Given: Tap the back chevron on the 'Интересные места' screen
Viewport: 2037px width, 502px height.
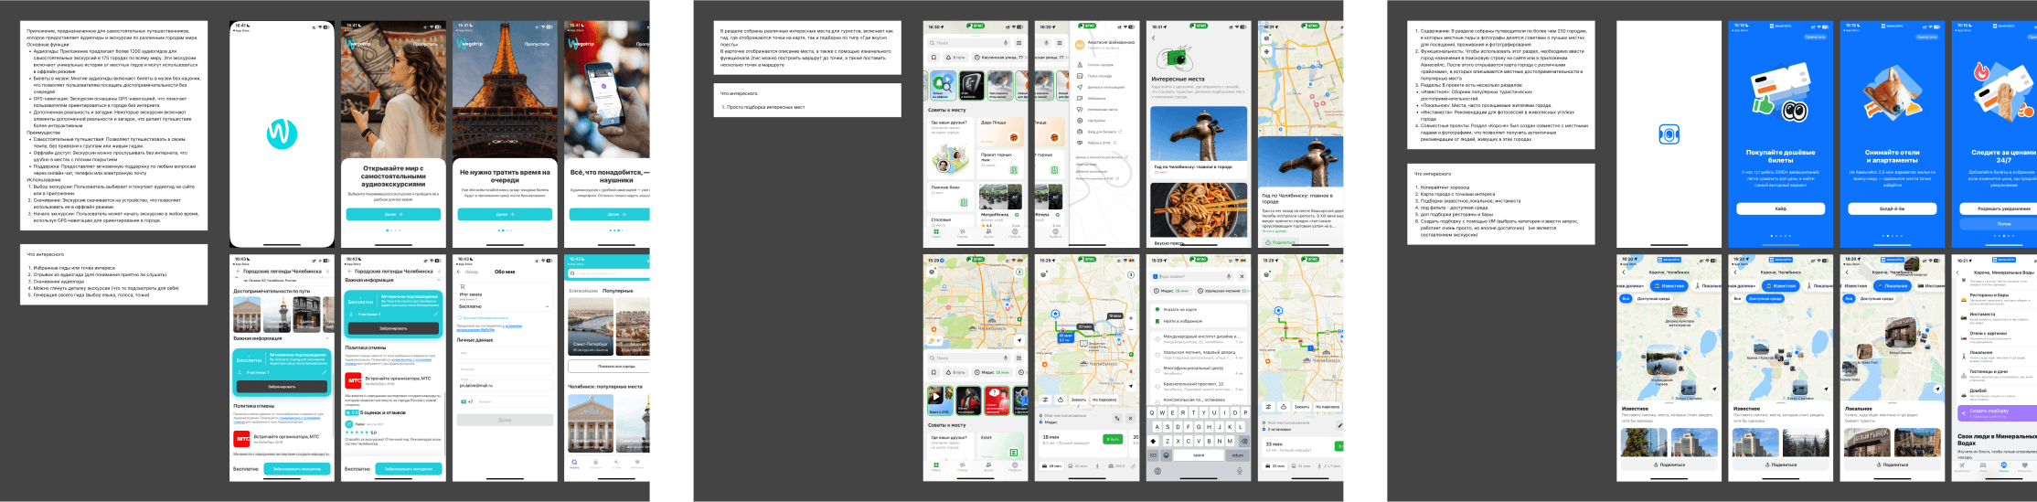Looking at the screenshot, I should (1153, 37).
